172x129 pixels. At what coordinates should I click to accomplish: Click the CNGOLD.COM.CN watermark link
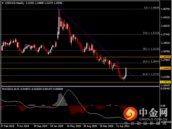[153, 119]
